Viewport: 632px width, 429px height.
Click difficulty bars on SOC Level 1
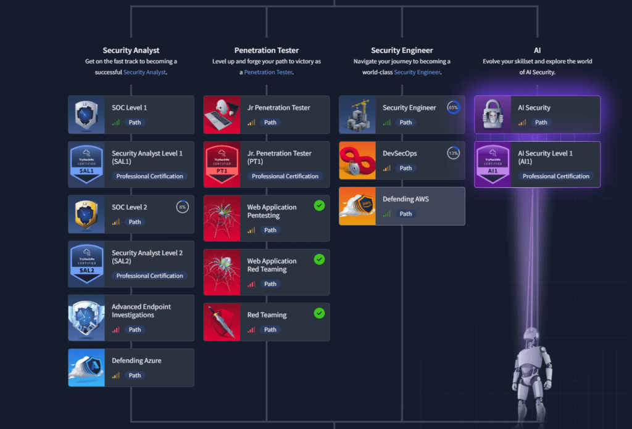coord(116,122)
